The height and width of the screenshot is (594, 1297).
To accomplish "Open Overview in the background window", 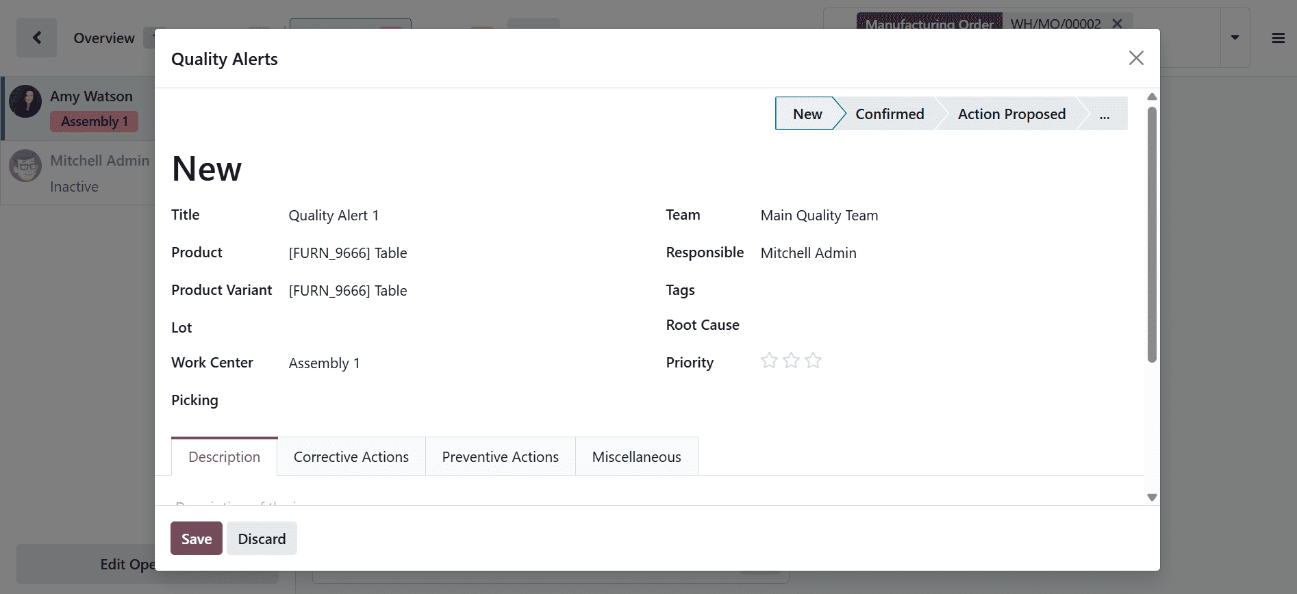I will [104, 38].
